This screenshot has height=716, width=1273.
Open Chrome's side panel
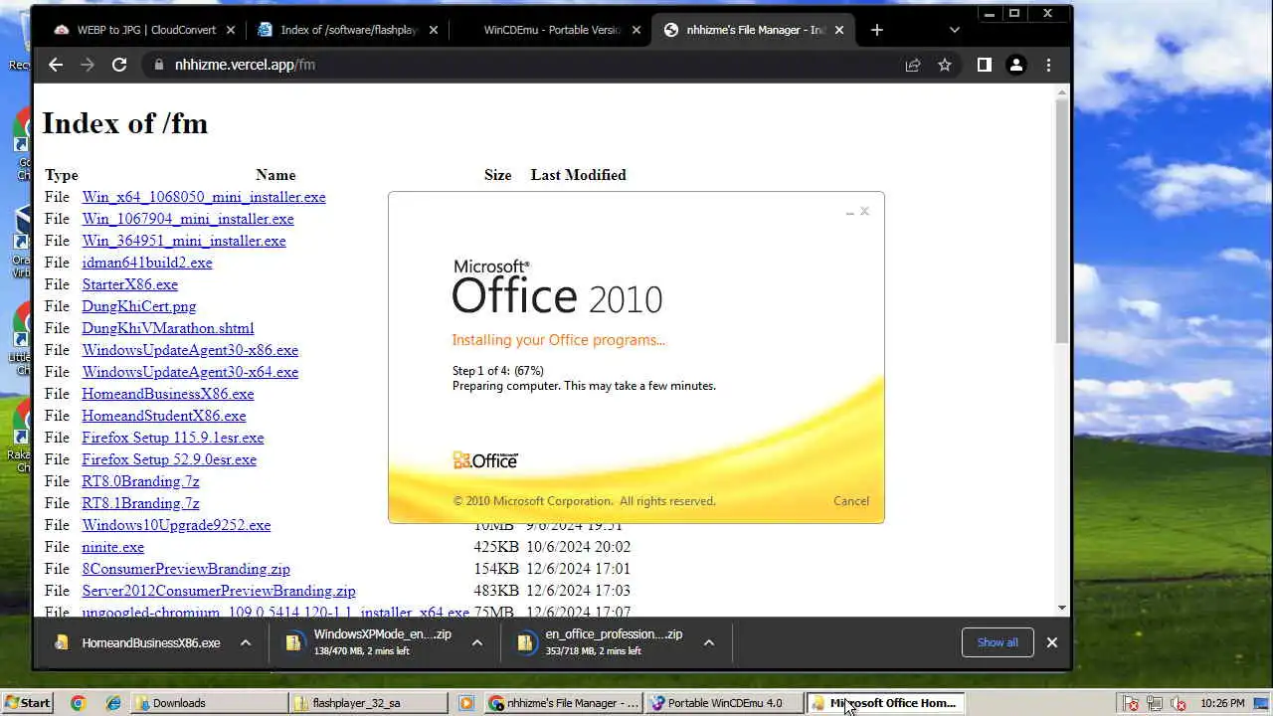click(x=984, y=65)
